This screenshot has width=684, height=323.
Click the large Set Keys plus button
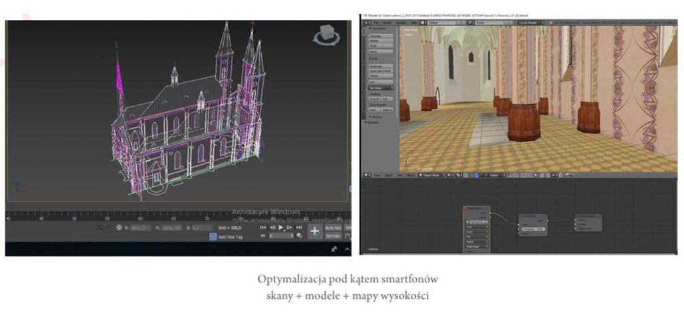pos(315,231)
